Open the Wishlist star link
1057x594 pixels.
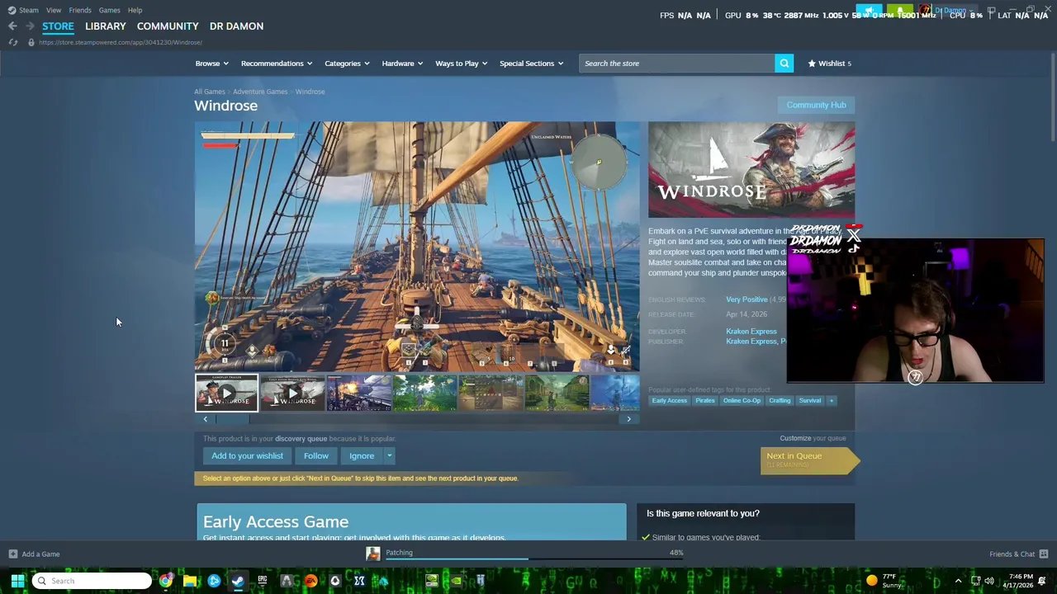[x=829, y=64]
